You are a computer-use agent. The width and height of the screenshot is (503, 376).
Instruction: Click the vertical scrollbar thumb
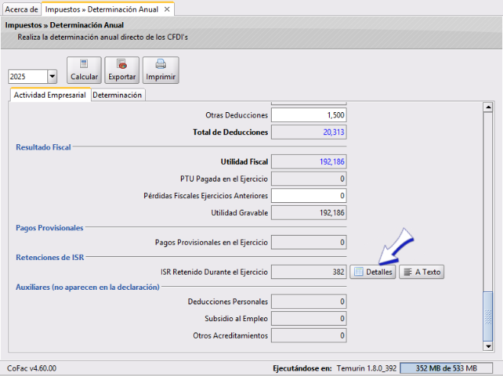tap(488, 317)
